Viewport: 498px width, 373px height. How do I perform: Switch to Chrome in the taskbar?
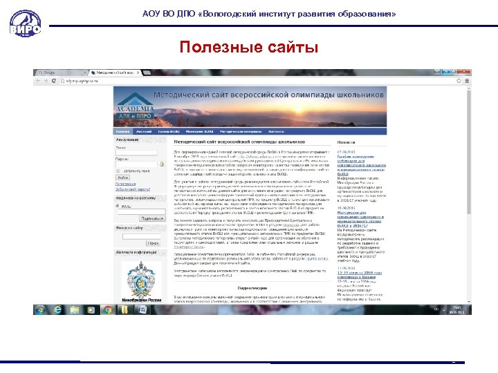tap(108, 309)
